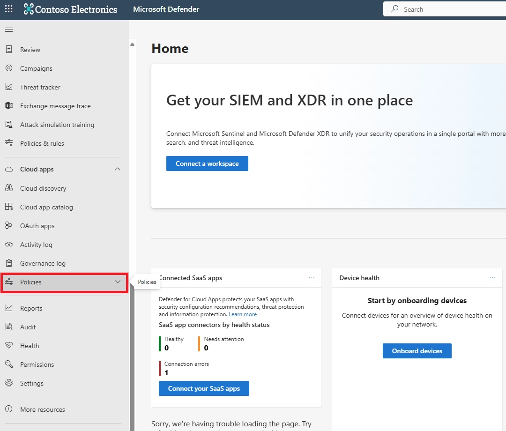The width and height of the screenshot is (506, 431).
Task: Click Connect your SaaS apps button
Action: (204, 388)
